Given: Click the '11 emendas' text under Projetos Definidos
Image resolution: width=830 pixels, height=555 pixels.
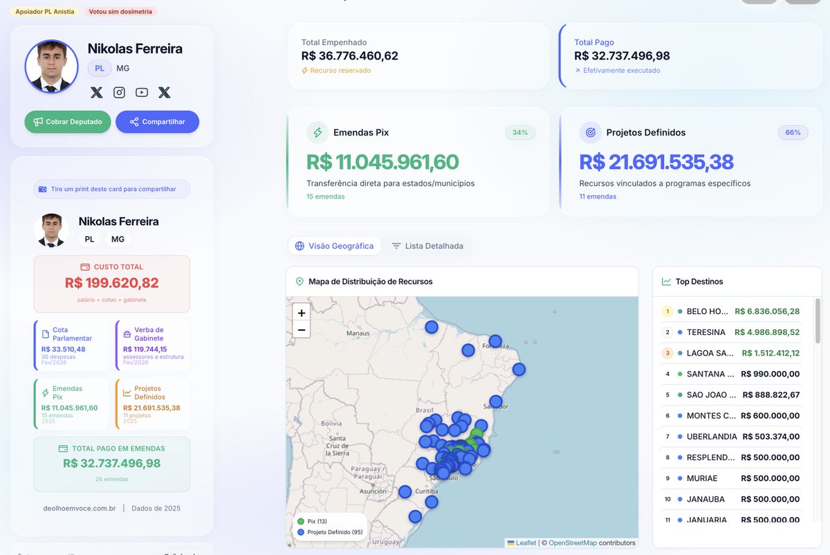Looking at the screenshot, I should (598, 197).
